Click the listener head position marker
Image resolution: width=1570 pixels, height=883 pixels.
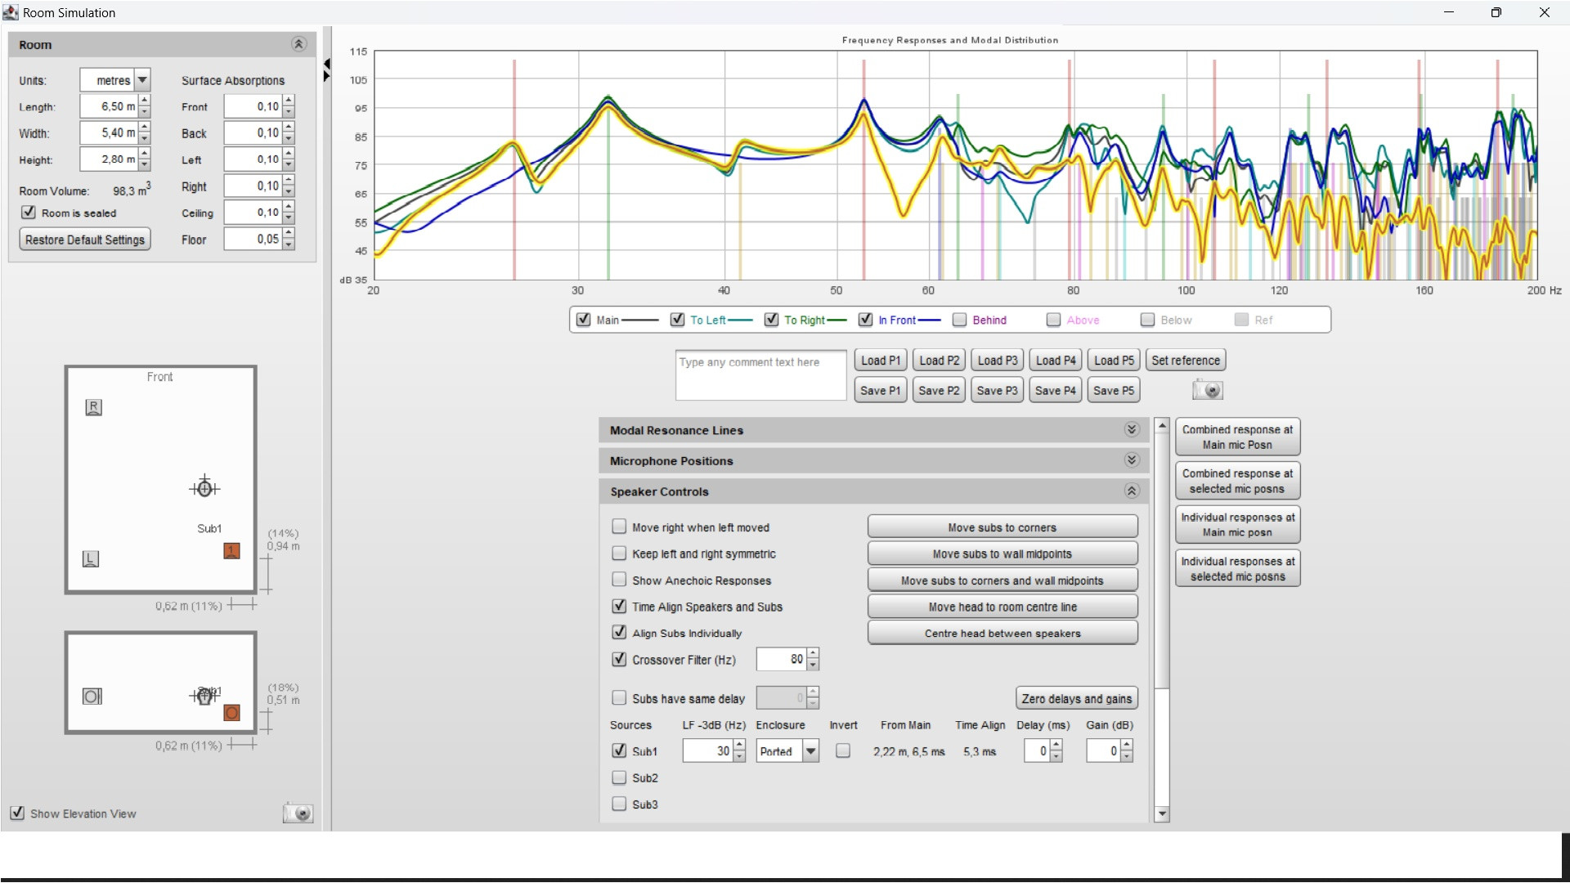[x=204, y=488]
